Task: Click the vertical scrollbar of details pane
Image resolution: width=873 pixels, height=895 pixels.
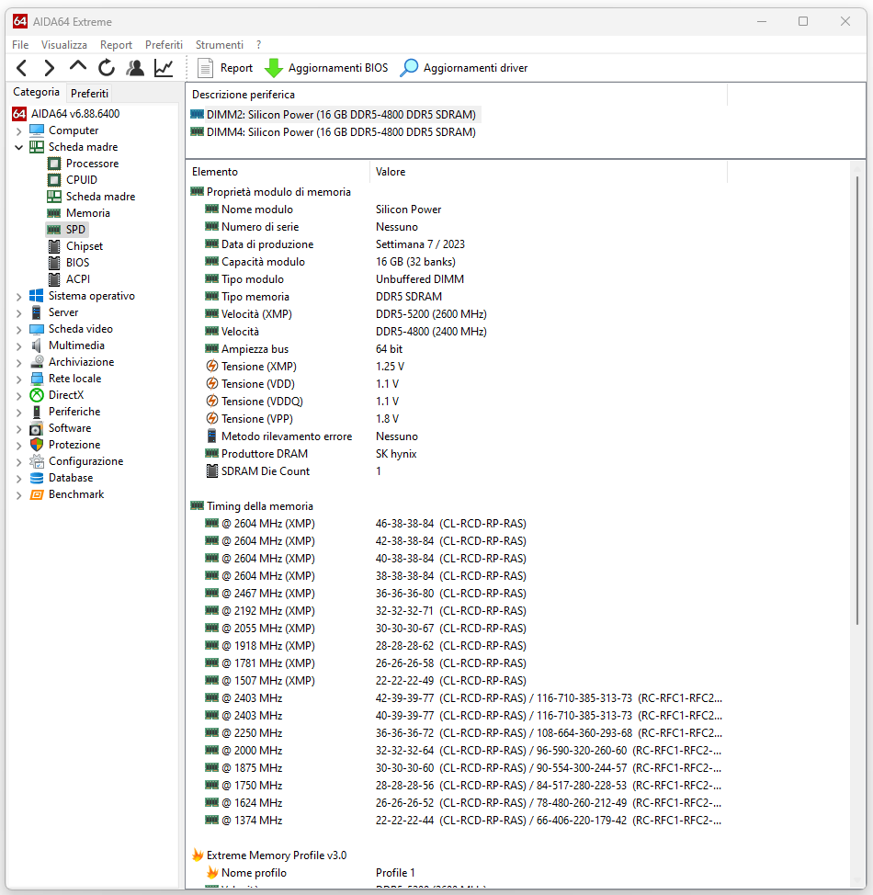Action: (857, 400)
